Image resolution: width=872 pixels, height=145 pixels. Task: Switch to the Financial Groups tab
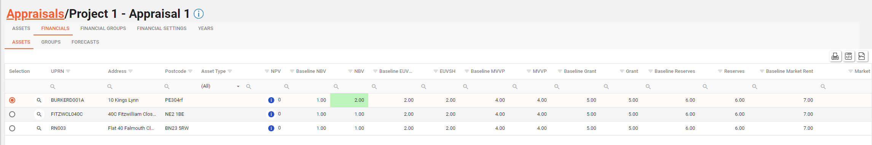click(103, 28)
